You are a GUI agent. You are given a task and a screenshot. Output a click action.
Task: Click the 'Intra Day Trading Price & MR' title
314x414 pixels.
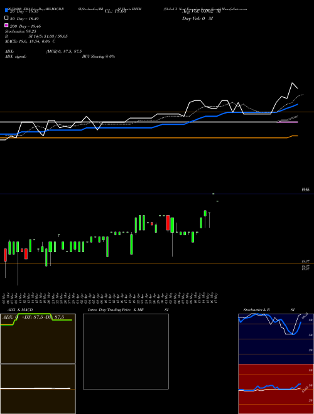116,310
